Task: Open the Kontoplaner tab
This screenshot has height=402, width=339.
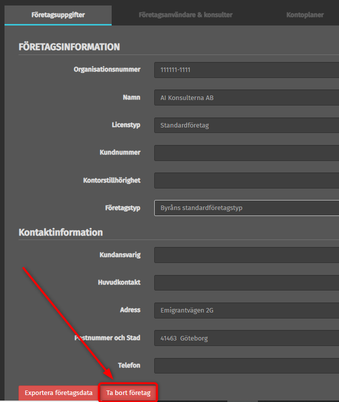Action: point(305,15)
